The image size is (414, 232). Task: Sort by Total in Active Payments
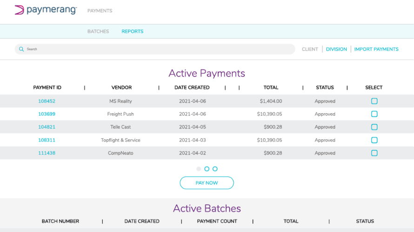271,88
